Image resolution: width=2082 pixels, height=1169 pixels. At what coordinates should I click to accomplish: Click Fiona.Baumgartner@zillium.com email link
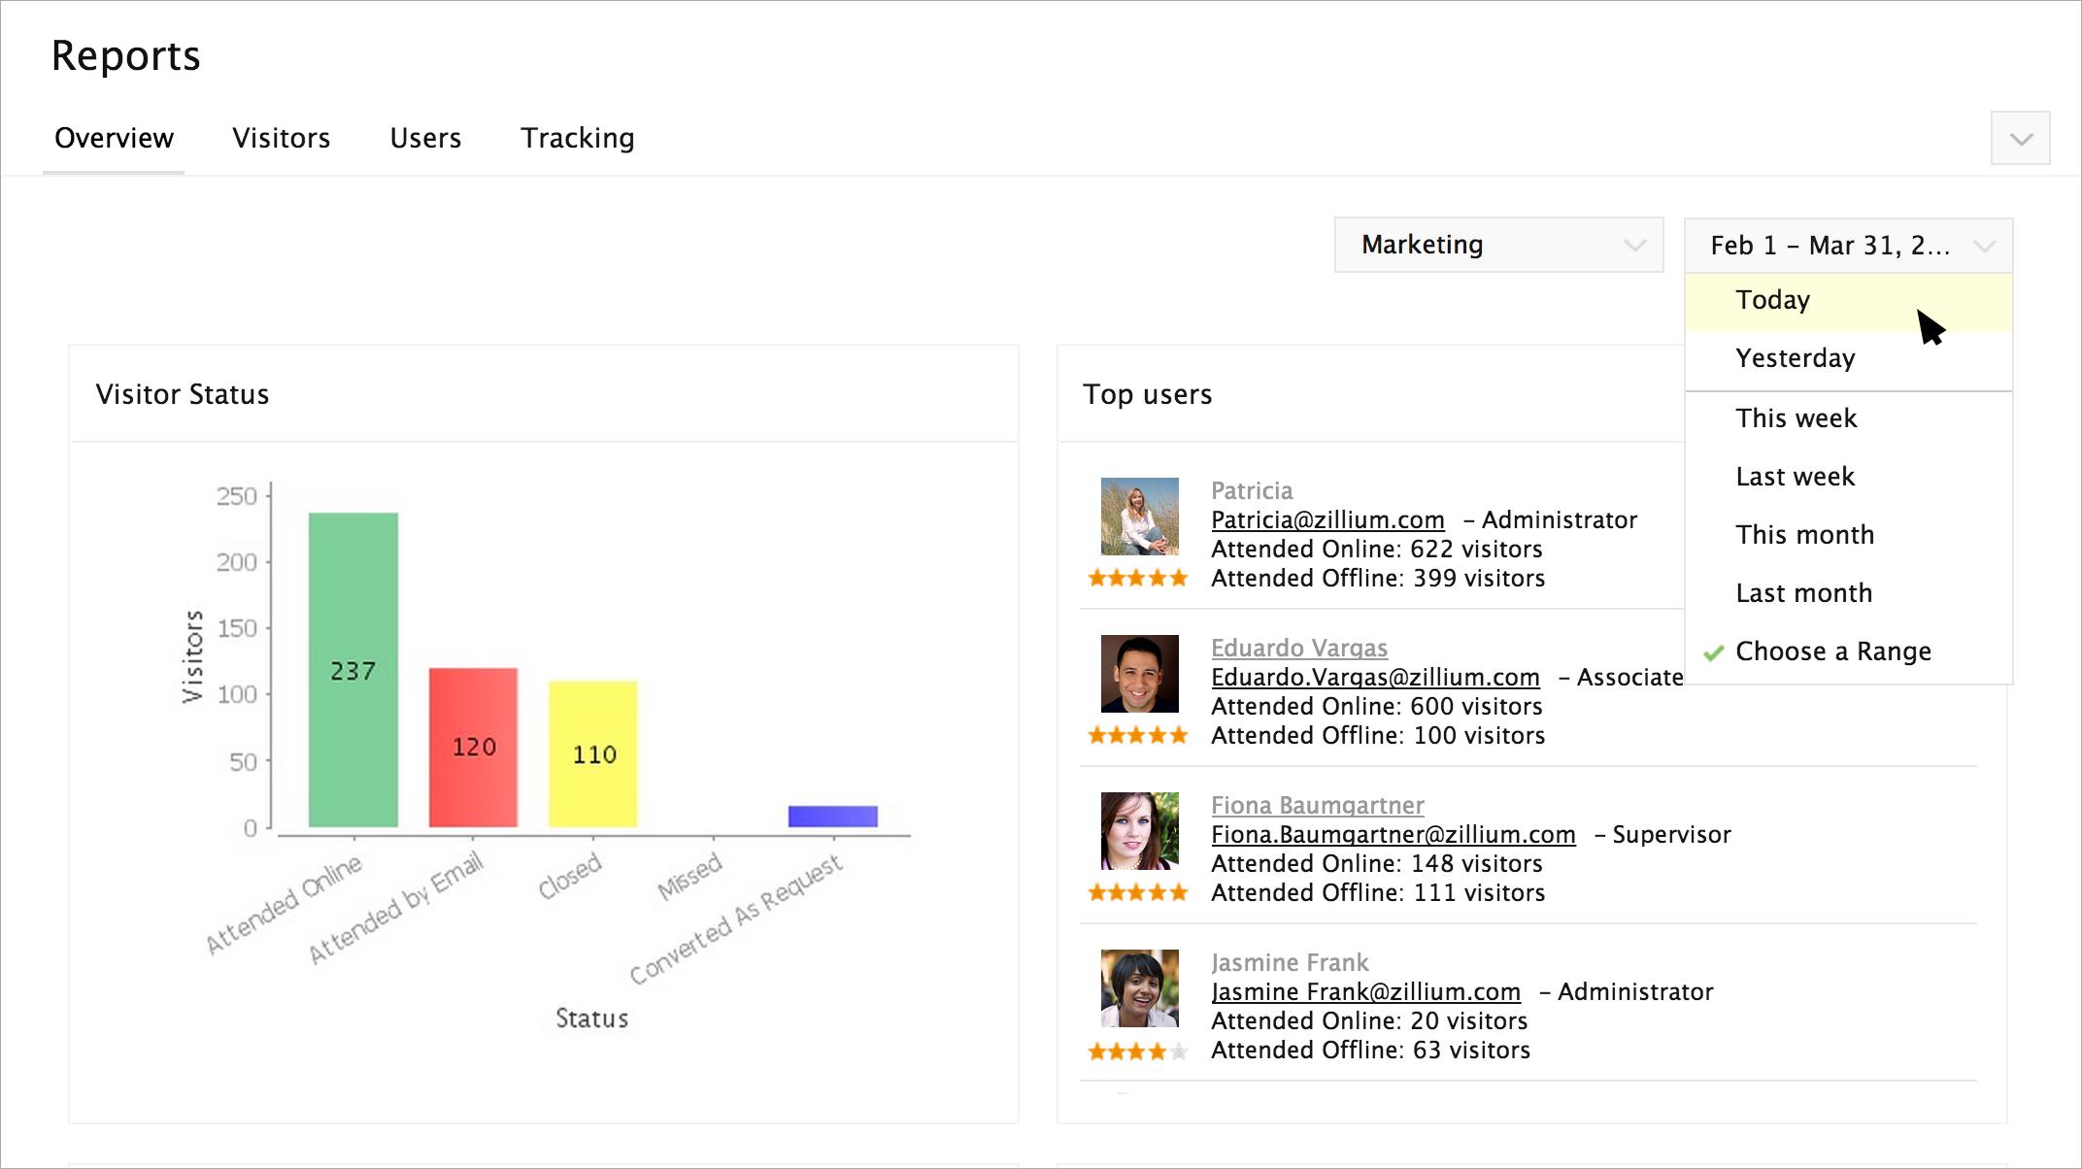pos(1393,834)
